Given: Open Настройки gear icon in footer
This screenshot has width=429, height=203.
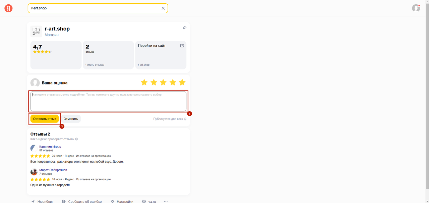Looking at the screenshot, I should coord(113,201).
